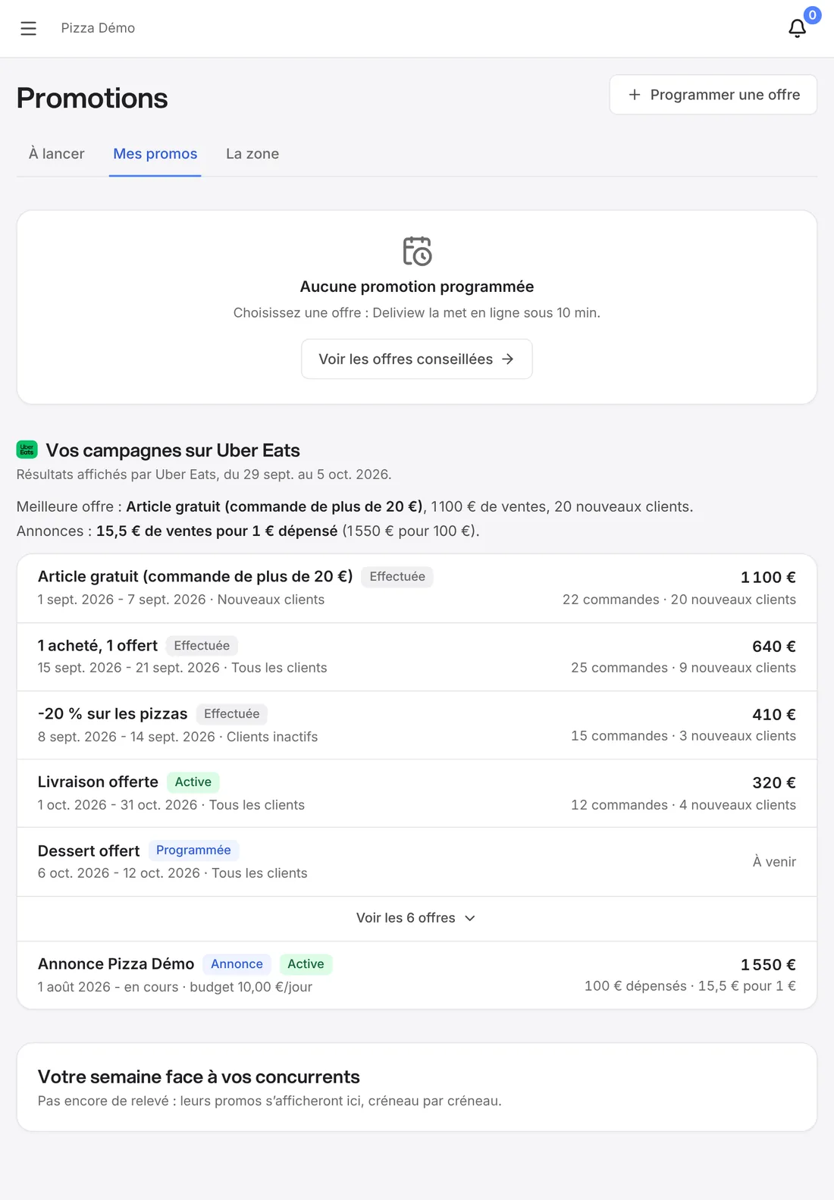Click the Aucune promotion programmée title

(x=417, y=287)
